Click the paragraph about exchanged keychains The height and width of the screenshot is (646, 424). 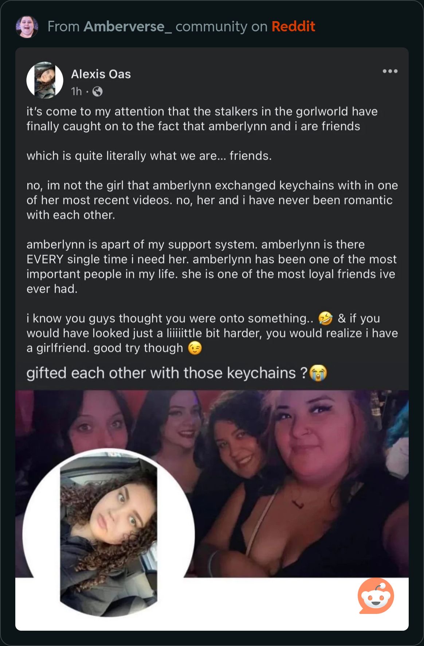tap(212, 200)
